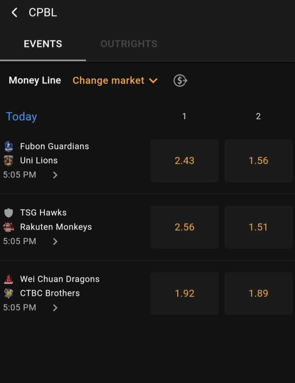Switch to the OUTRIGHTS tab
The width and height of the screenshot is (295, 383).
coord(129,44)
